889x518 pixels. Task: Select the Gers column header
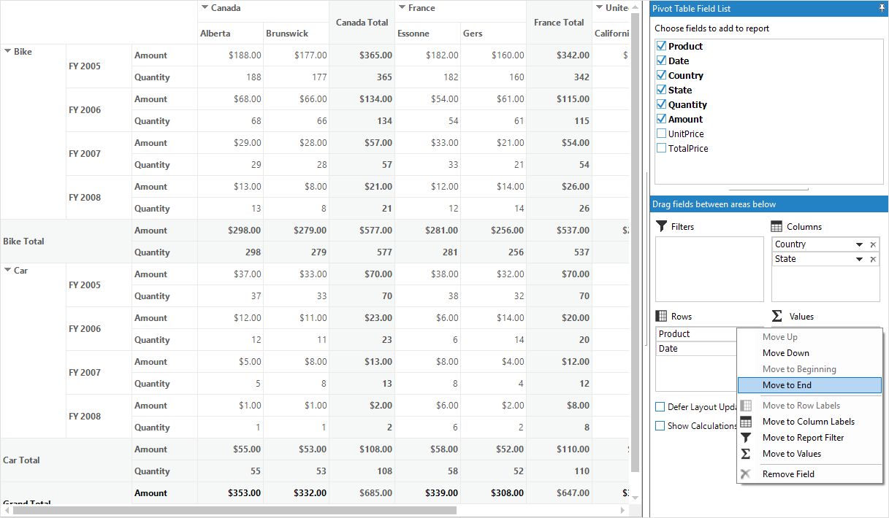point(494,34)
